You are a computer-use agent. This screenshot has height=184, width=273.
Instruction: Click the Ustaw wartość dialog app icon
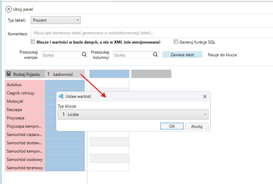pyautogui.click(x=61, y=96)
